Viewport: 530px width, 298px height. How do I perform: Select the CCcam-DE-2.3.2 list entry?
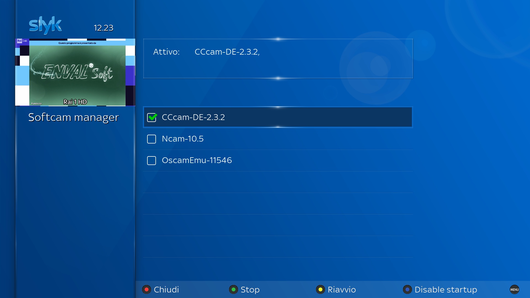[x=278, y=117]
